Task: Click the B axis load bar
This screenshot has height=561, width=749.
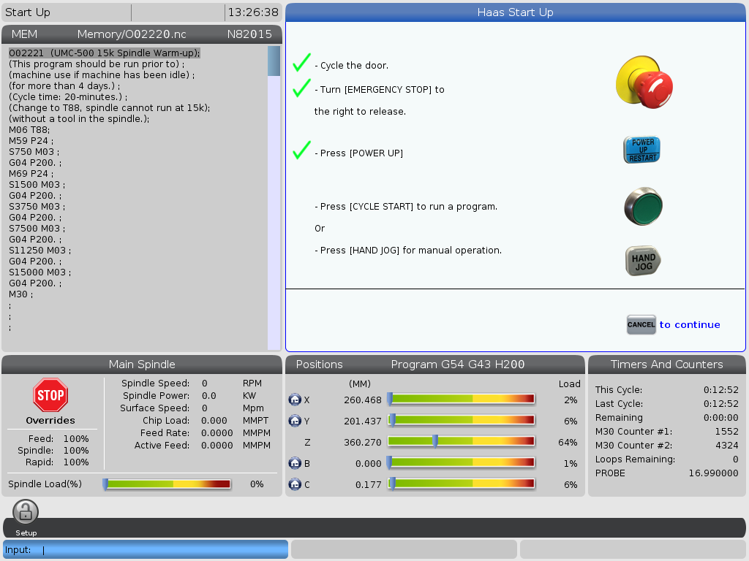Action: click(462, 462)
